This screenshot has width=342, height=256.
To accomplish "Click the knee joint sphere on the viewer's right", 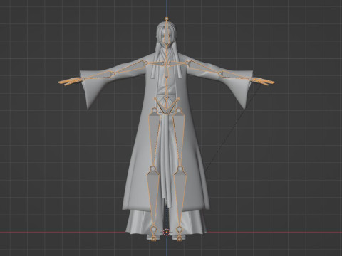I will click(180, 169).
